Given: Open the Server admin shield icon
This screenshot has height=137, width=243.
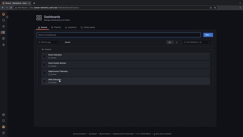Looking at the screenshot, I should pos(3,121).
